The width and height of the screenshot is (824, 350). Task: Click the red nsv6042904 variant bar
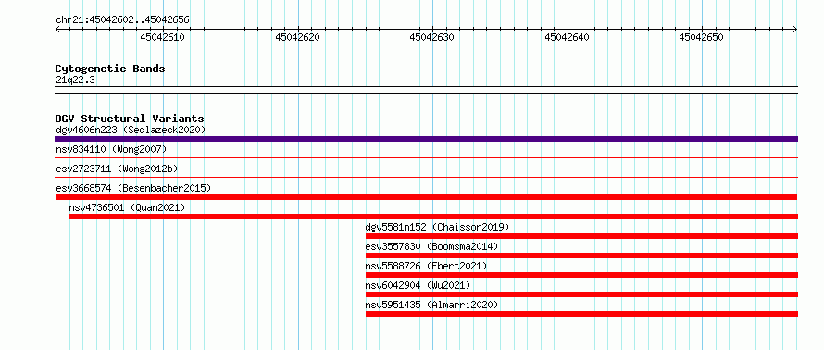point(581,294)
